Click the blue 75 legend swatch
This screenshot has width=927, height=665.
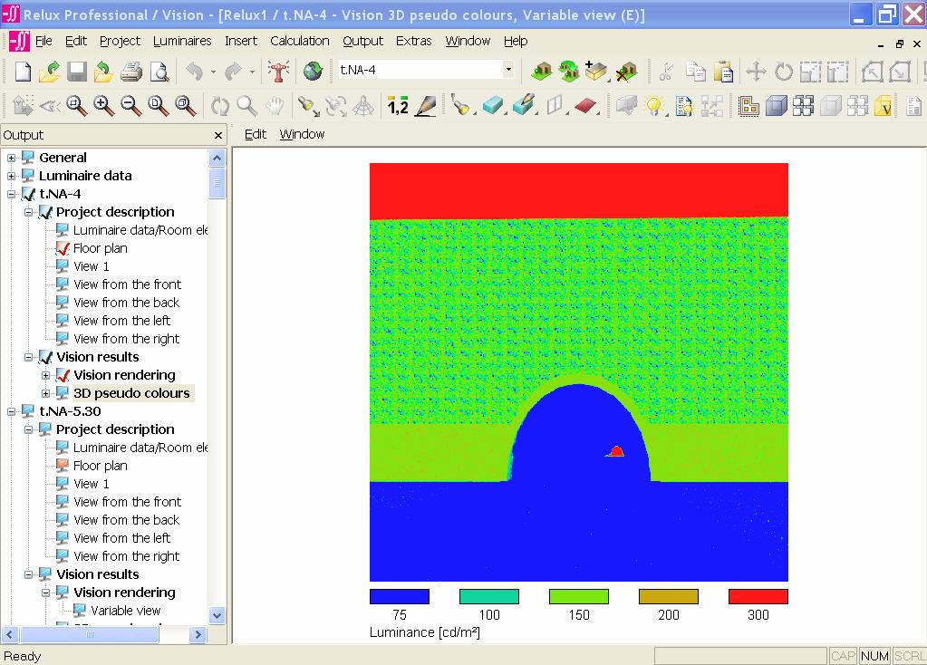point(400,596)
